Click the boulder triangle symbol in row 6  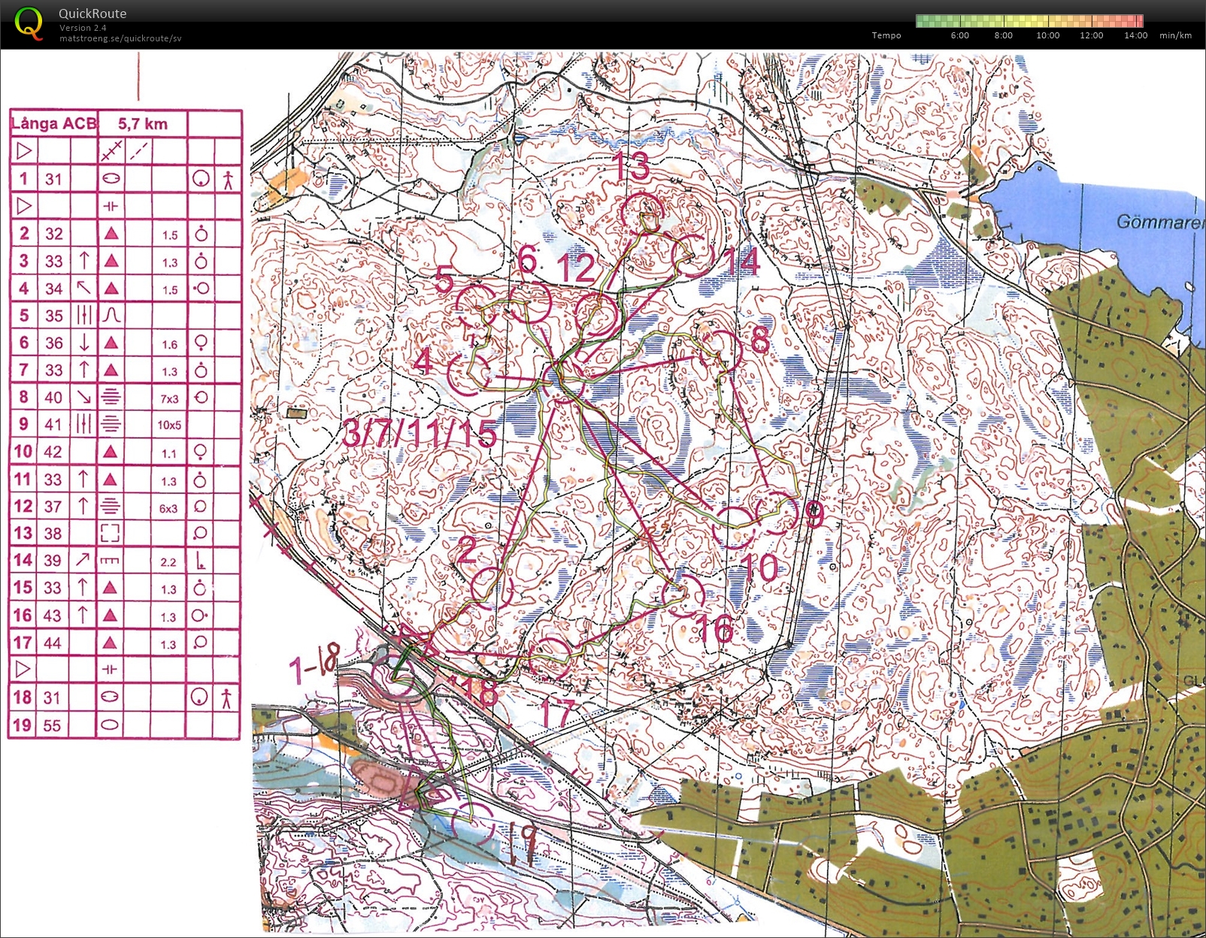click(x=111, y=343)
